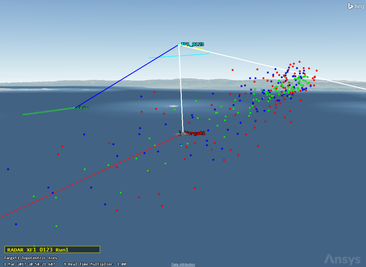Click the RADAR XF1 0123 Run1 label box

(x=52, y=249)
